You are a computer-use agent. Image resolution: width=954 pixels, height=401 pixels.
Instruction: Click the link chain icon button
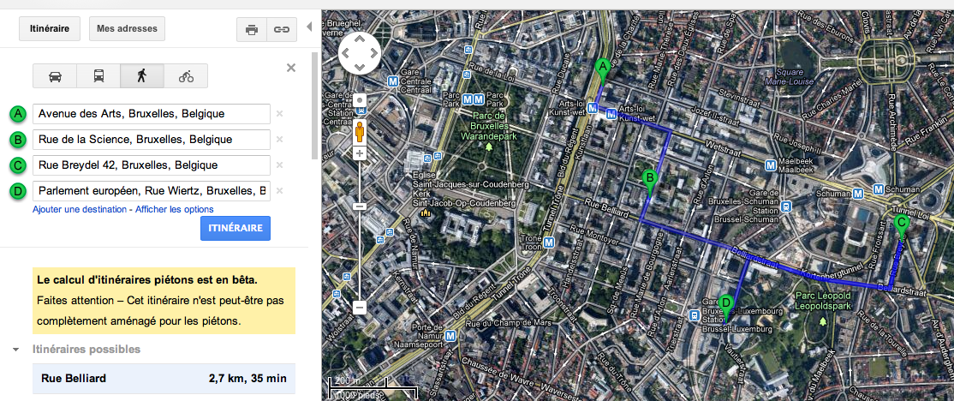point(281,29)
